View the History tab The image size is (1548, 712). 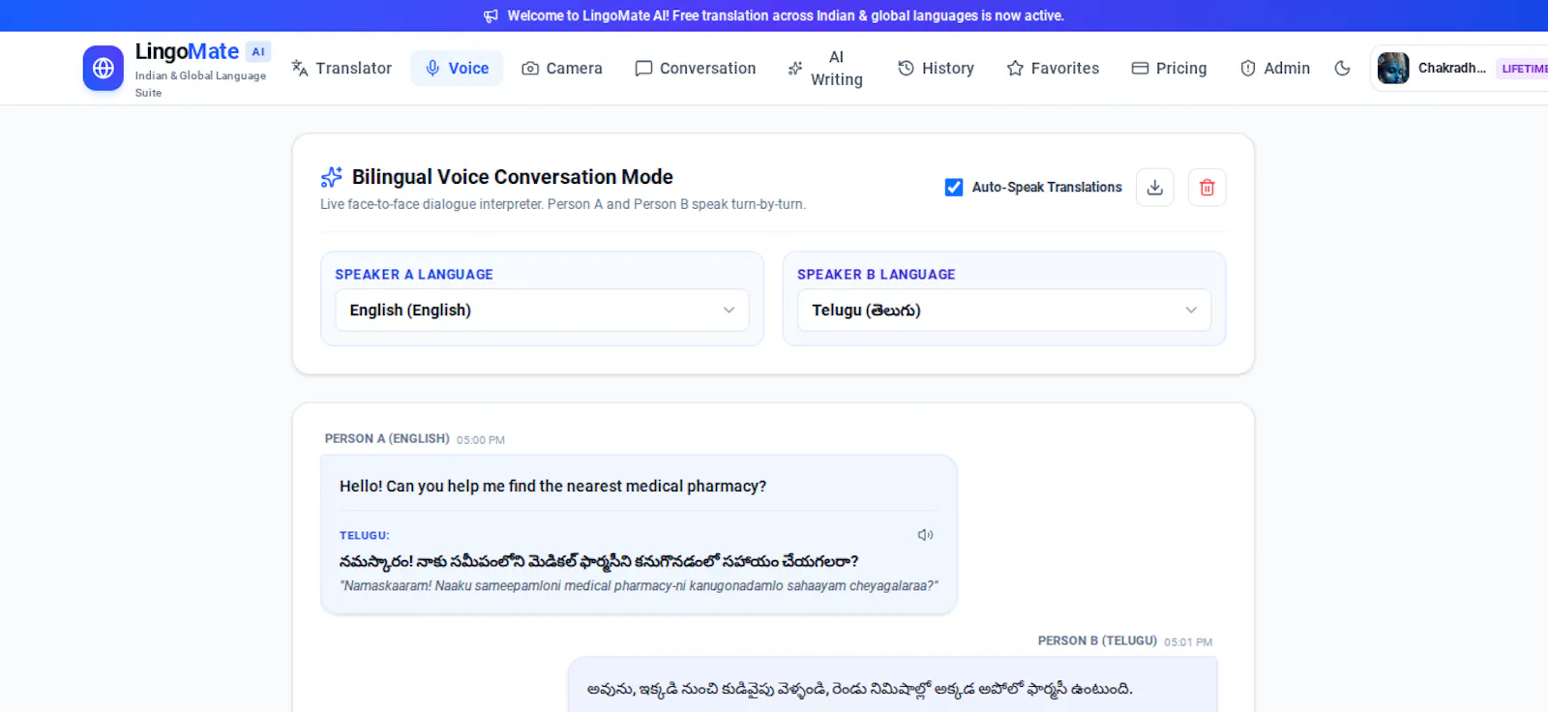(936, 68)
